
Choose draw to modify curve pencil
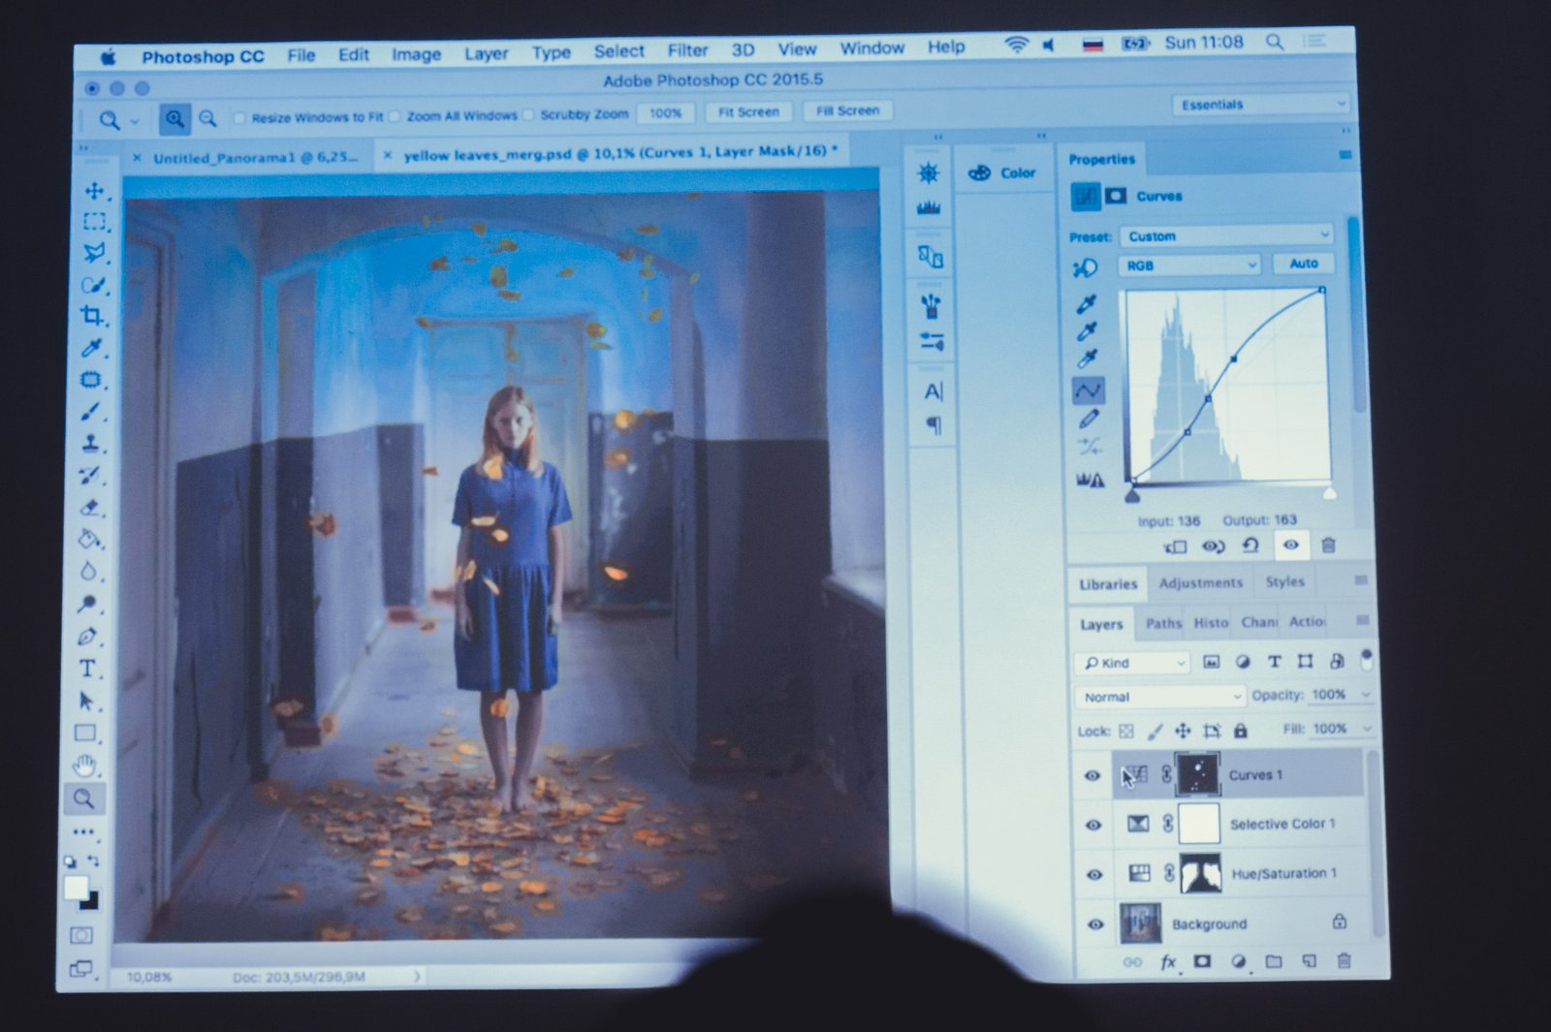1090,420
